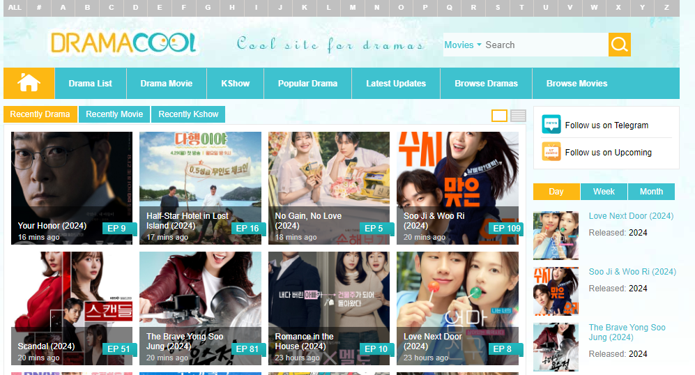Switch to list view layout icon
The height and width of the screenshot is (375, 695).
click(518, 116)
